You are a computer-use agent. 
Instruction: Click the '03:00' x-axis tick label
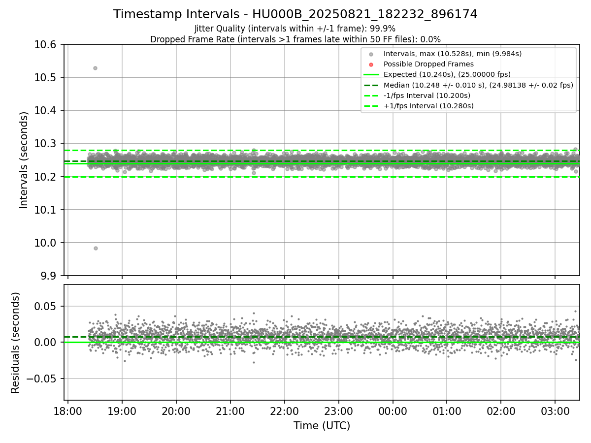pos(555,411)
